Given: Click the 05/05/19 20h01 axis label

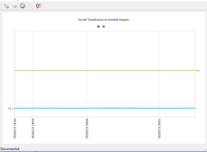Looking at the screenshot, I should coord(159,128).
